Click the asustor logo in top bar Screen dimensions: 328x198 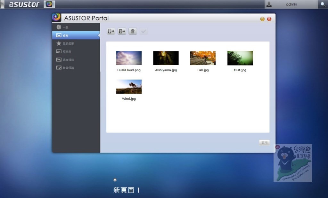point(24,4)
